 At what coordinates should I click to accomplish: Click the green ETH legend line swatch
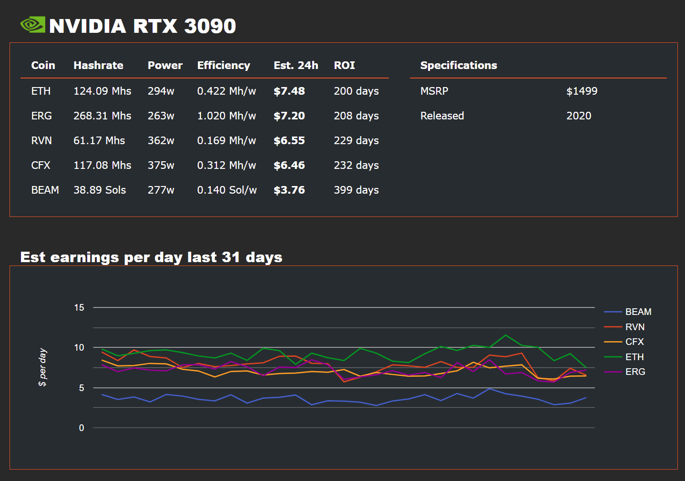613,357
